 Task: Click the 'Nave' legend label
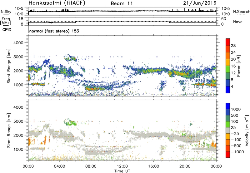tap(238, 22)
